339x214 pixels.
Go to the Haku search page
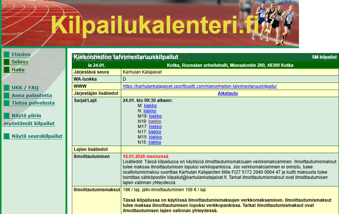coord(18,70)
